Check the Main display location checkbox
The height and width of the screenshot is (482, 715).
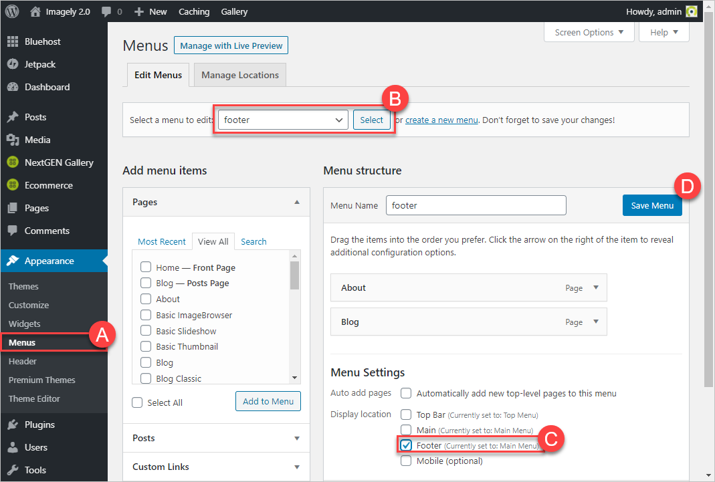tap(406, 430)
